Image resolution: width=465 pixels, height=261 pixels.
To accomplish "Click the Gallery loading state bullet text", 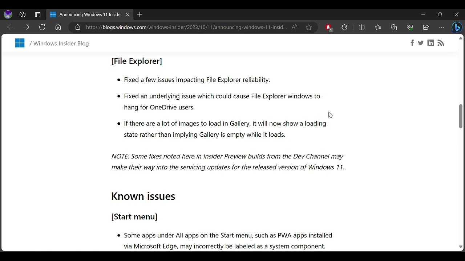I will point(225,129).
